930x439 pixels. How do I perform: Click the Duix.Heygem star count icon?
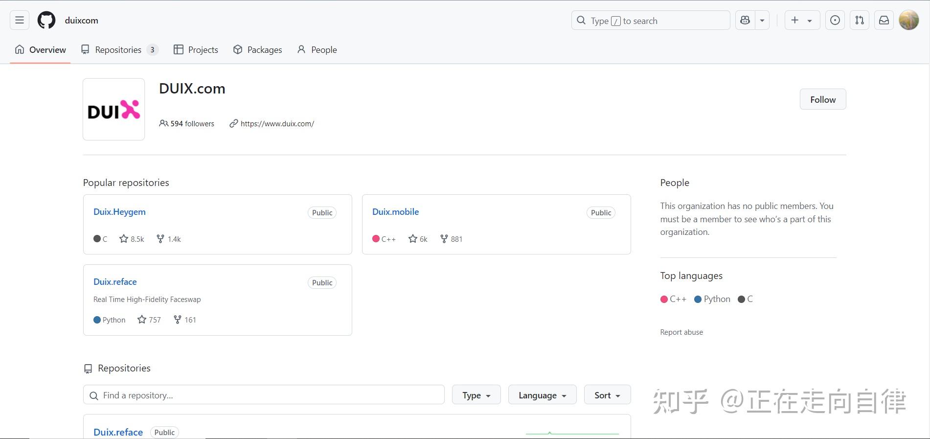coord(124,239)
